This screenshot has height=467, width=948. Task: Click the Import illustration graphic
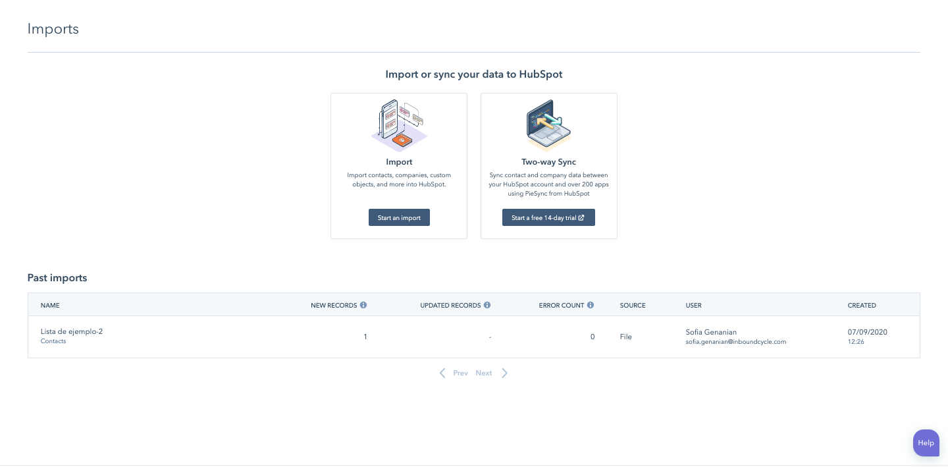pyautogui.click(x=399, y=126)
